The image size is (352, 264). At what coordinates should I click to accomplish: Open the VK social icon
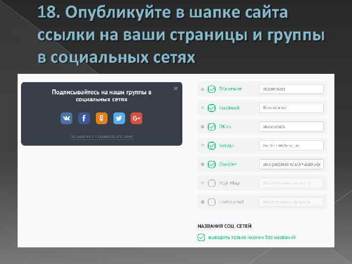coord(66,118)
